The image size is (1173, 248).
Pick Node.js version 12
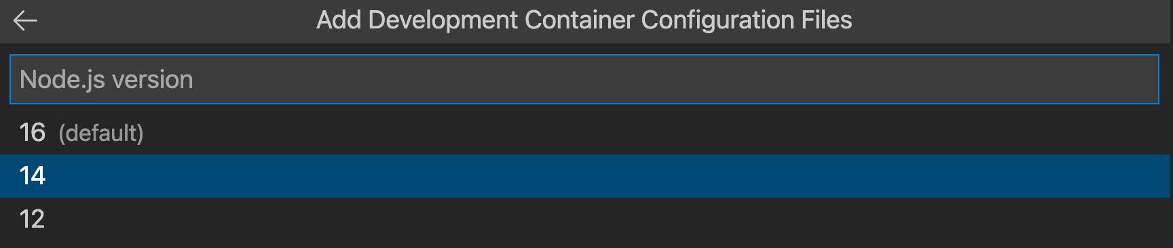coord(586,220)
